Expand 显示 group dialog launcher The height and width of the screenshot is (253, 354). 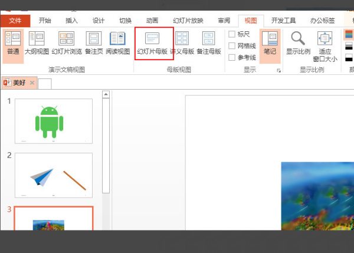pos(279,71)
